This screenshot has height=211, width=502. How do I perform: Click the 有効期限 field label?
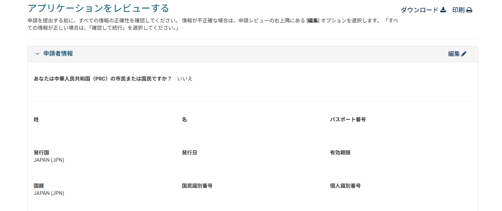coord(340,153)
